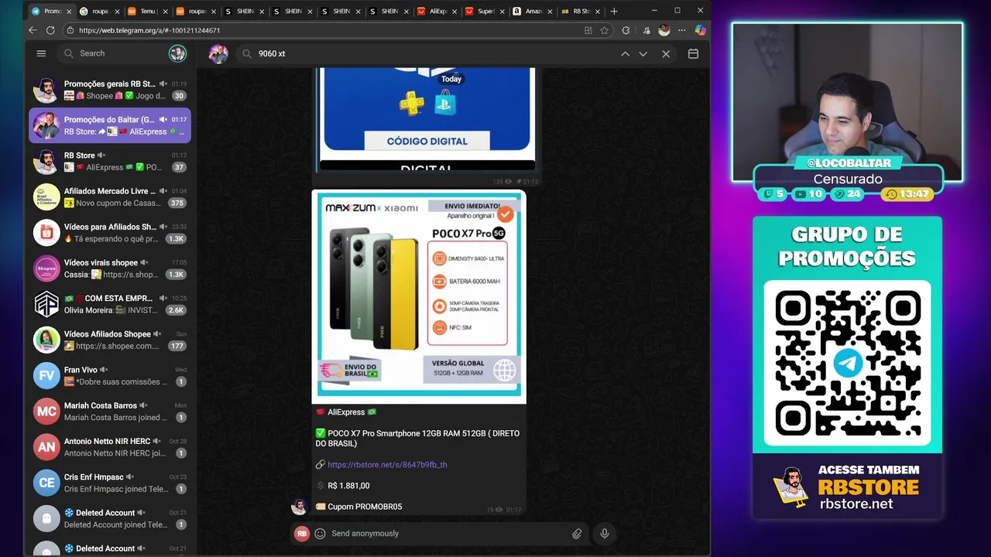This screenshot has height=557, width=991.
Task: Open the app-available icon in address bar
Action: click(588, 30)
